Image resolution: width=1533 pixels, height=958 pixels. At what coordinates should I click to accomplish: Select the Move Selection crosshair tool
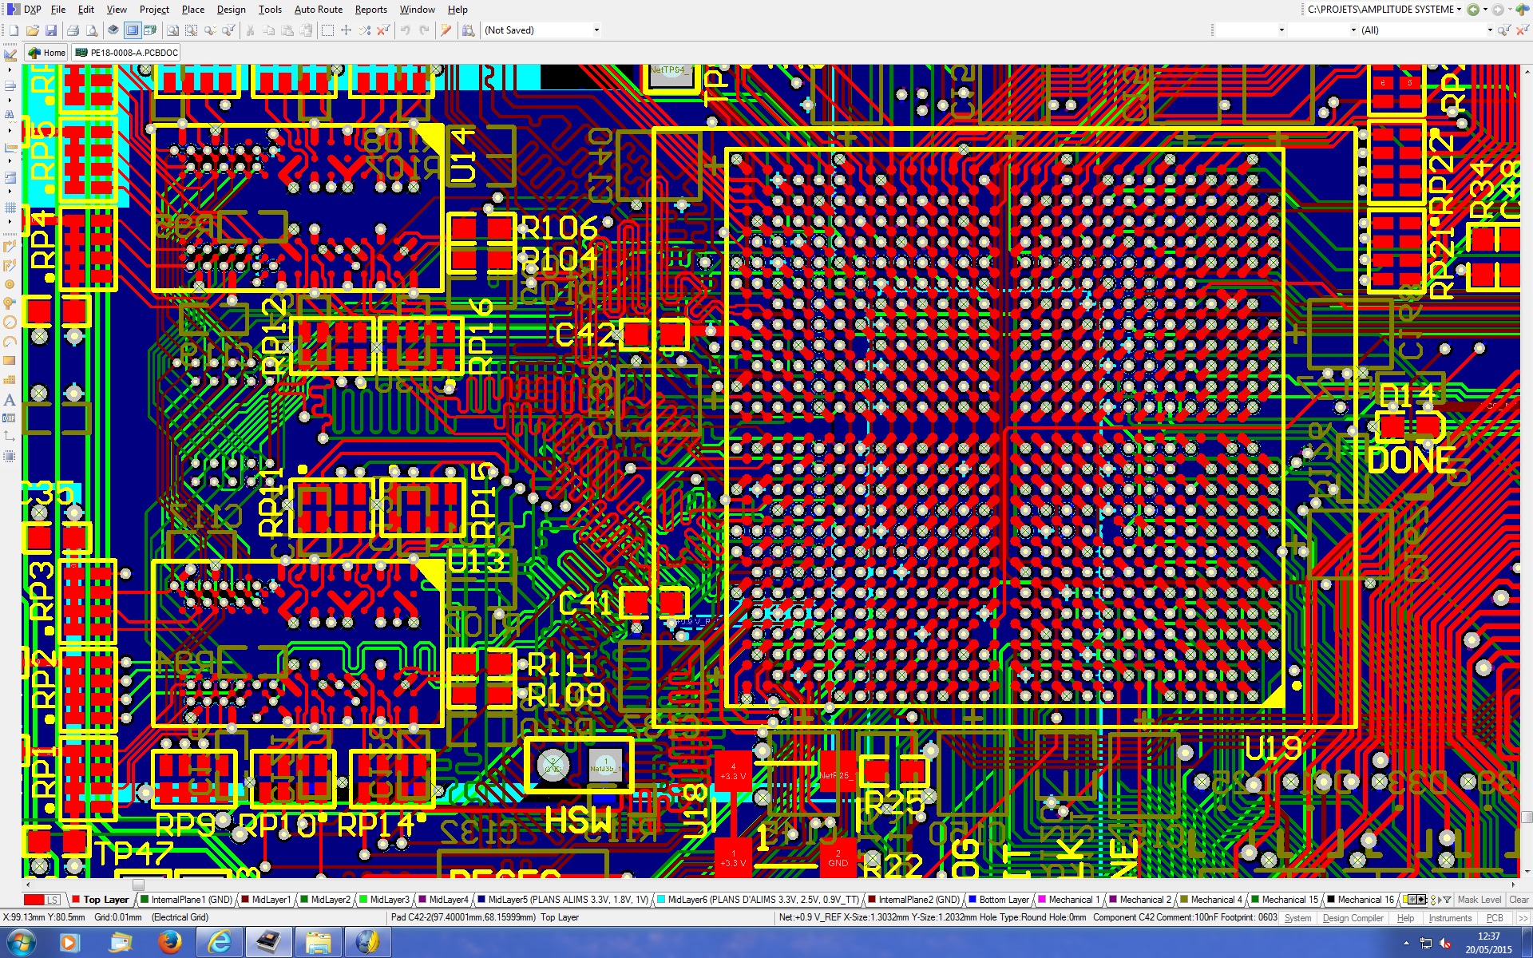346,30
